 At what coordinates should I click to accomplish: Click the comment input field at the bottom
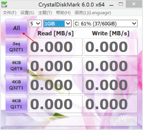tap(71, 121)
